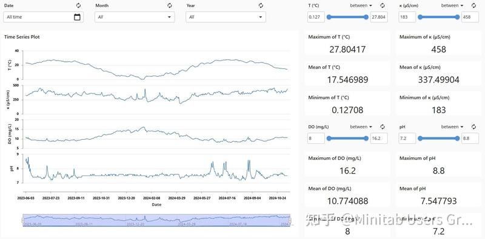This screenshot has height=239, width=485.
Task: Click the pH maximum value field 8.8
Action: coord(470,139)
